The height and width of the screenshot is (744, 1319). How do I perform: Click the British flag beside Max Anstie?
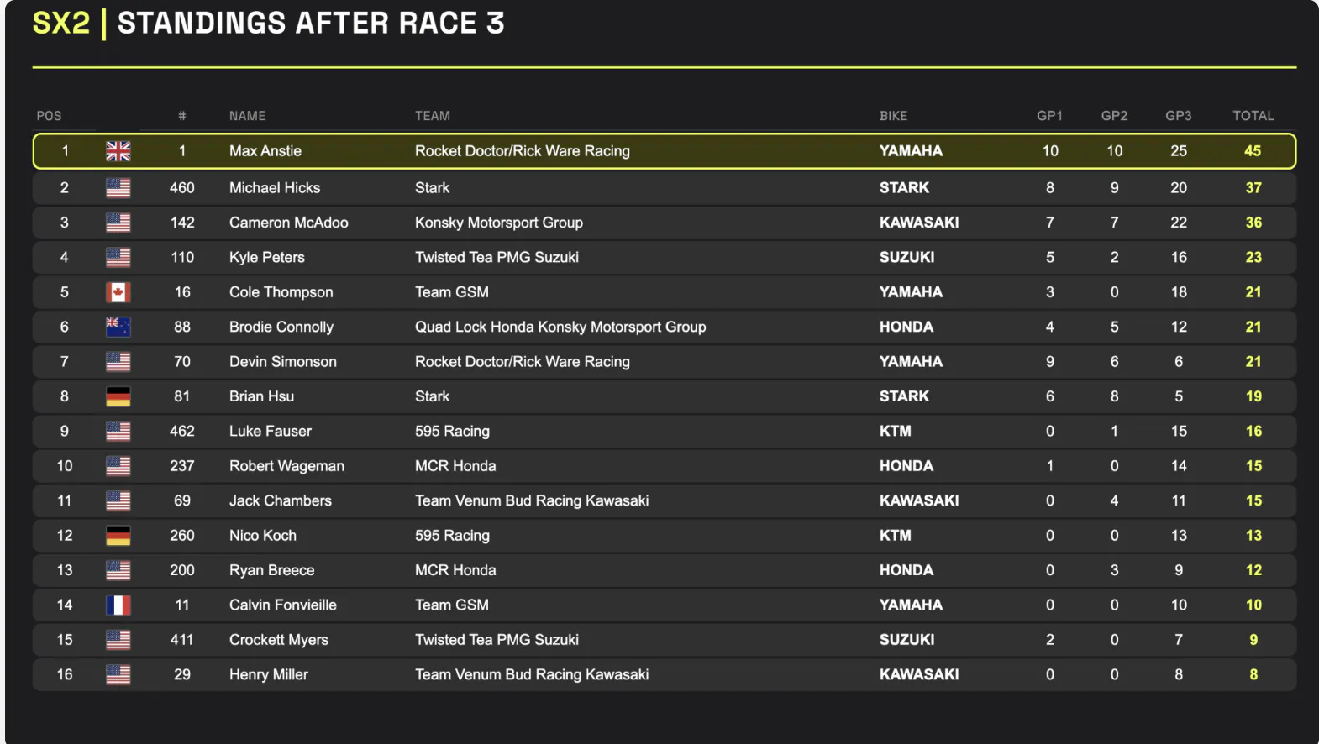point(118,151)
